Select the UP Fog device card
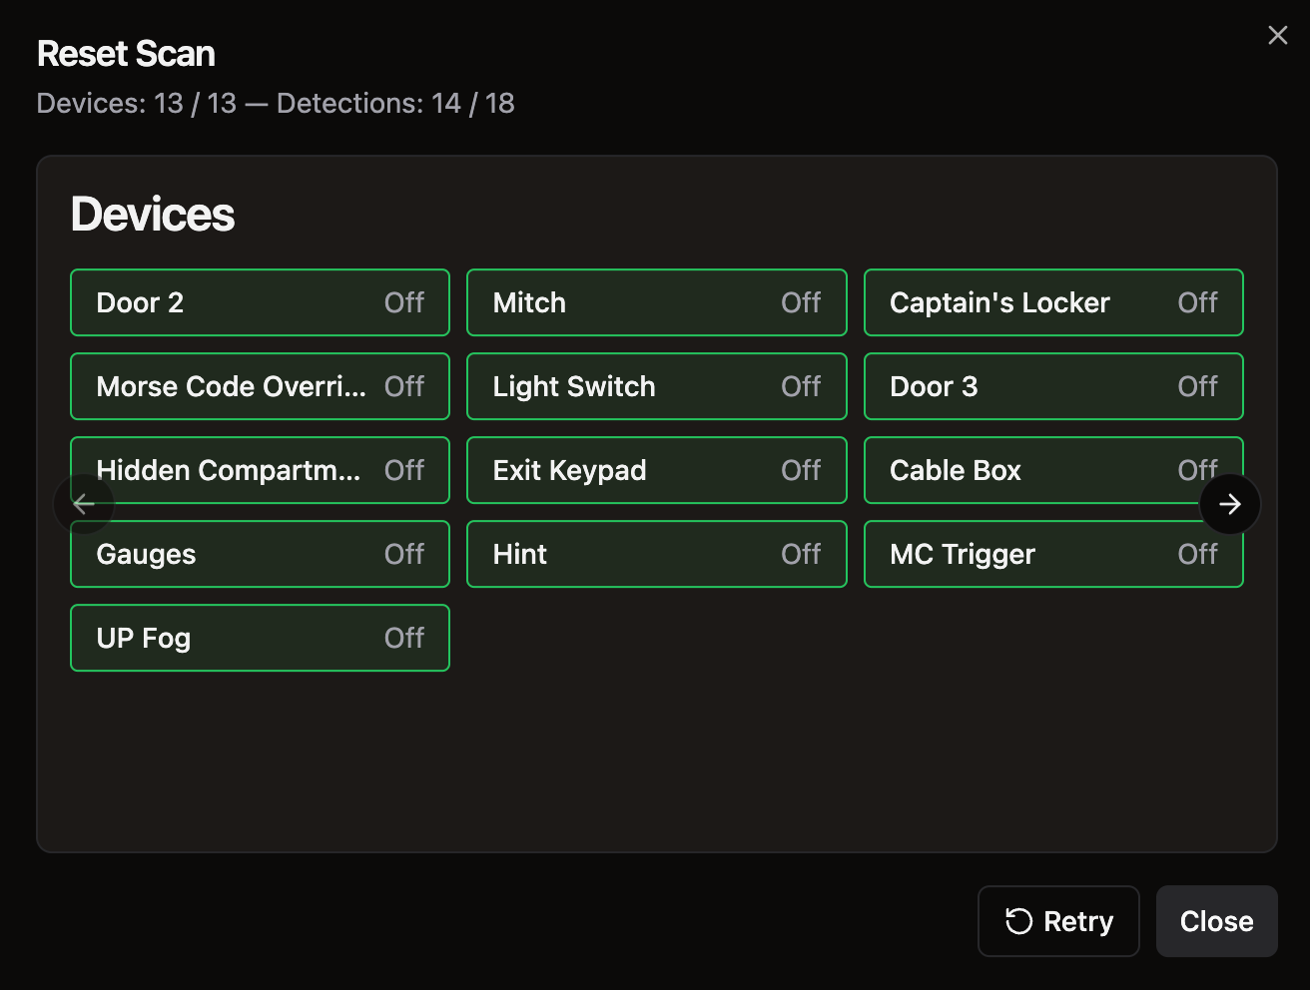Image resolution: width=1310 pixels, height=990 pixels. (260, 638)
